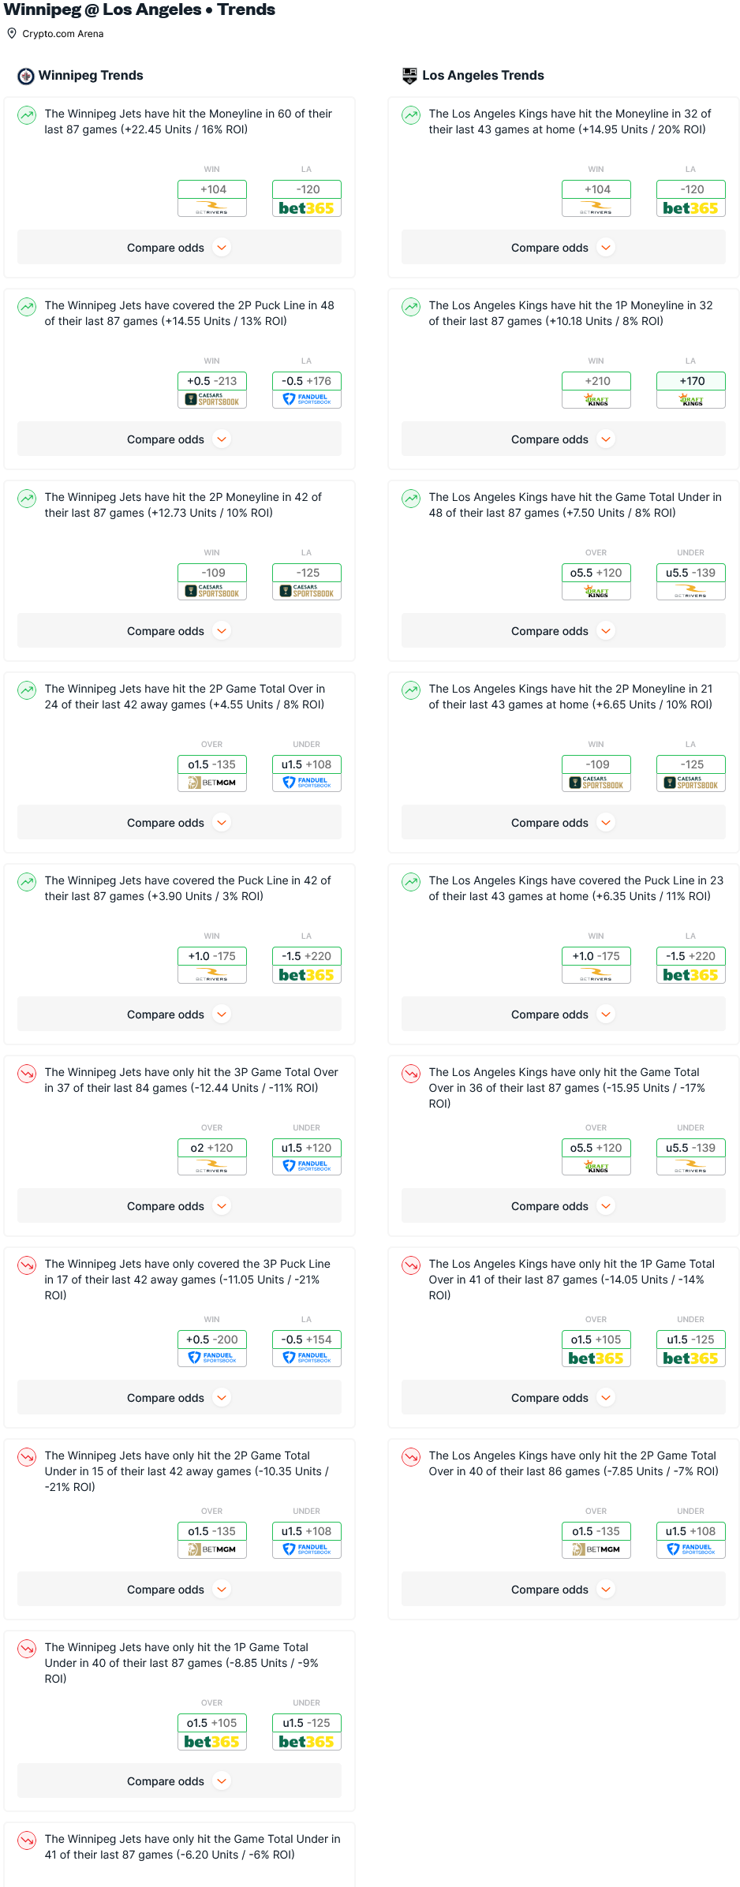740x1887 pixels.
Task: Pick the -1.5 +220 LA Puck Line odds at home
Action: 691,956
